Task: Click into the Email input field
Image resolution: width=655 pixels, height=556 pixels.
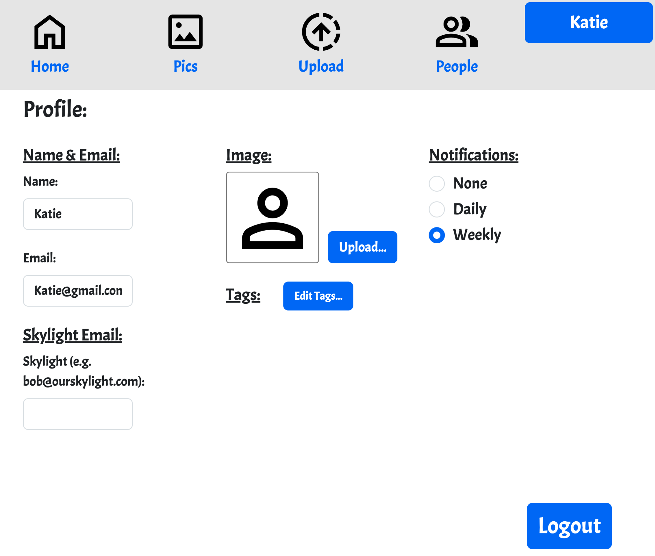Action: pyautogui.click(x=78, y=291)
